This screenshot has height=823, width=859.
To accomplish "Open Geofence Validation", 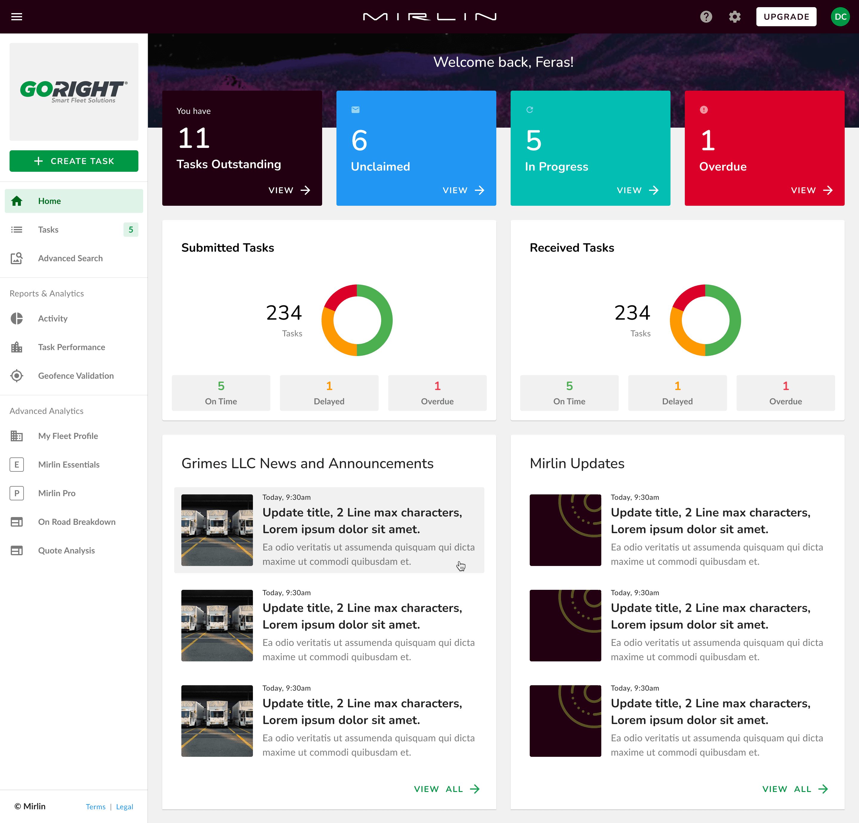I will click(74, 375).
